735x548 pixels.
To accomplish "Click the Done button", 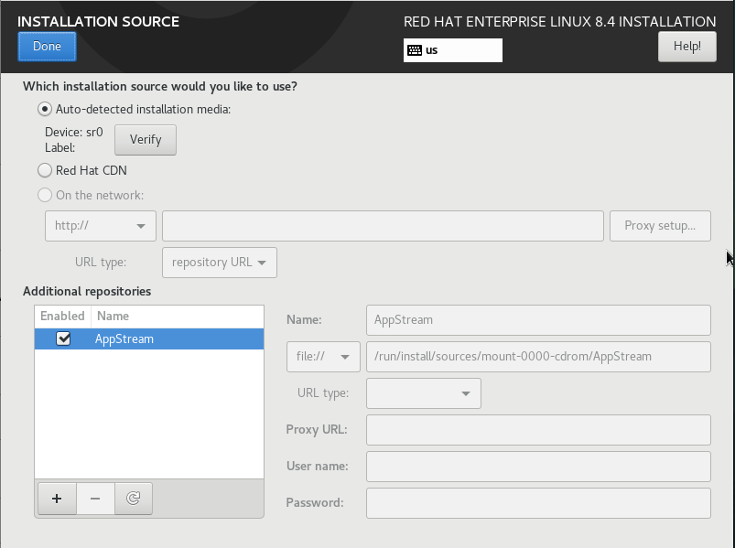I will [47, 47].
